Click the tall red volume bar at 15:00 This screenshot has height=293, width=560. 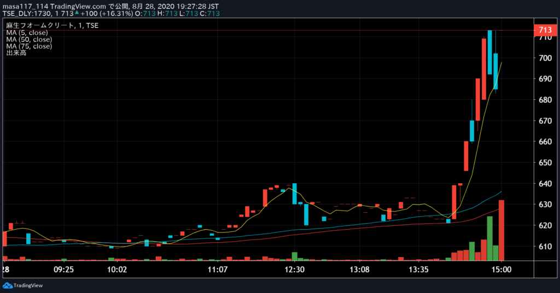coord(501,230)
